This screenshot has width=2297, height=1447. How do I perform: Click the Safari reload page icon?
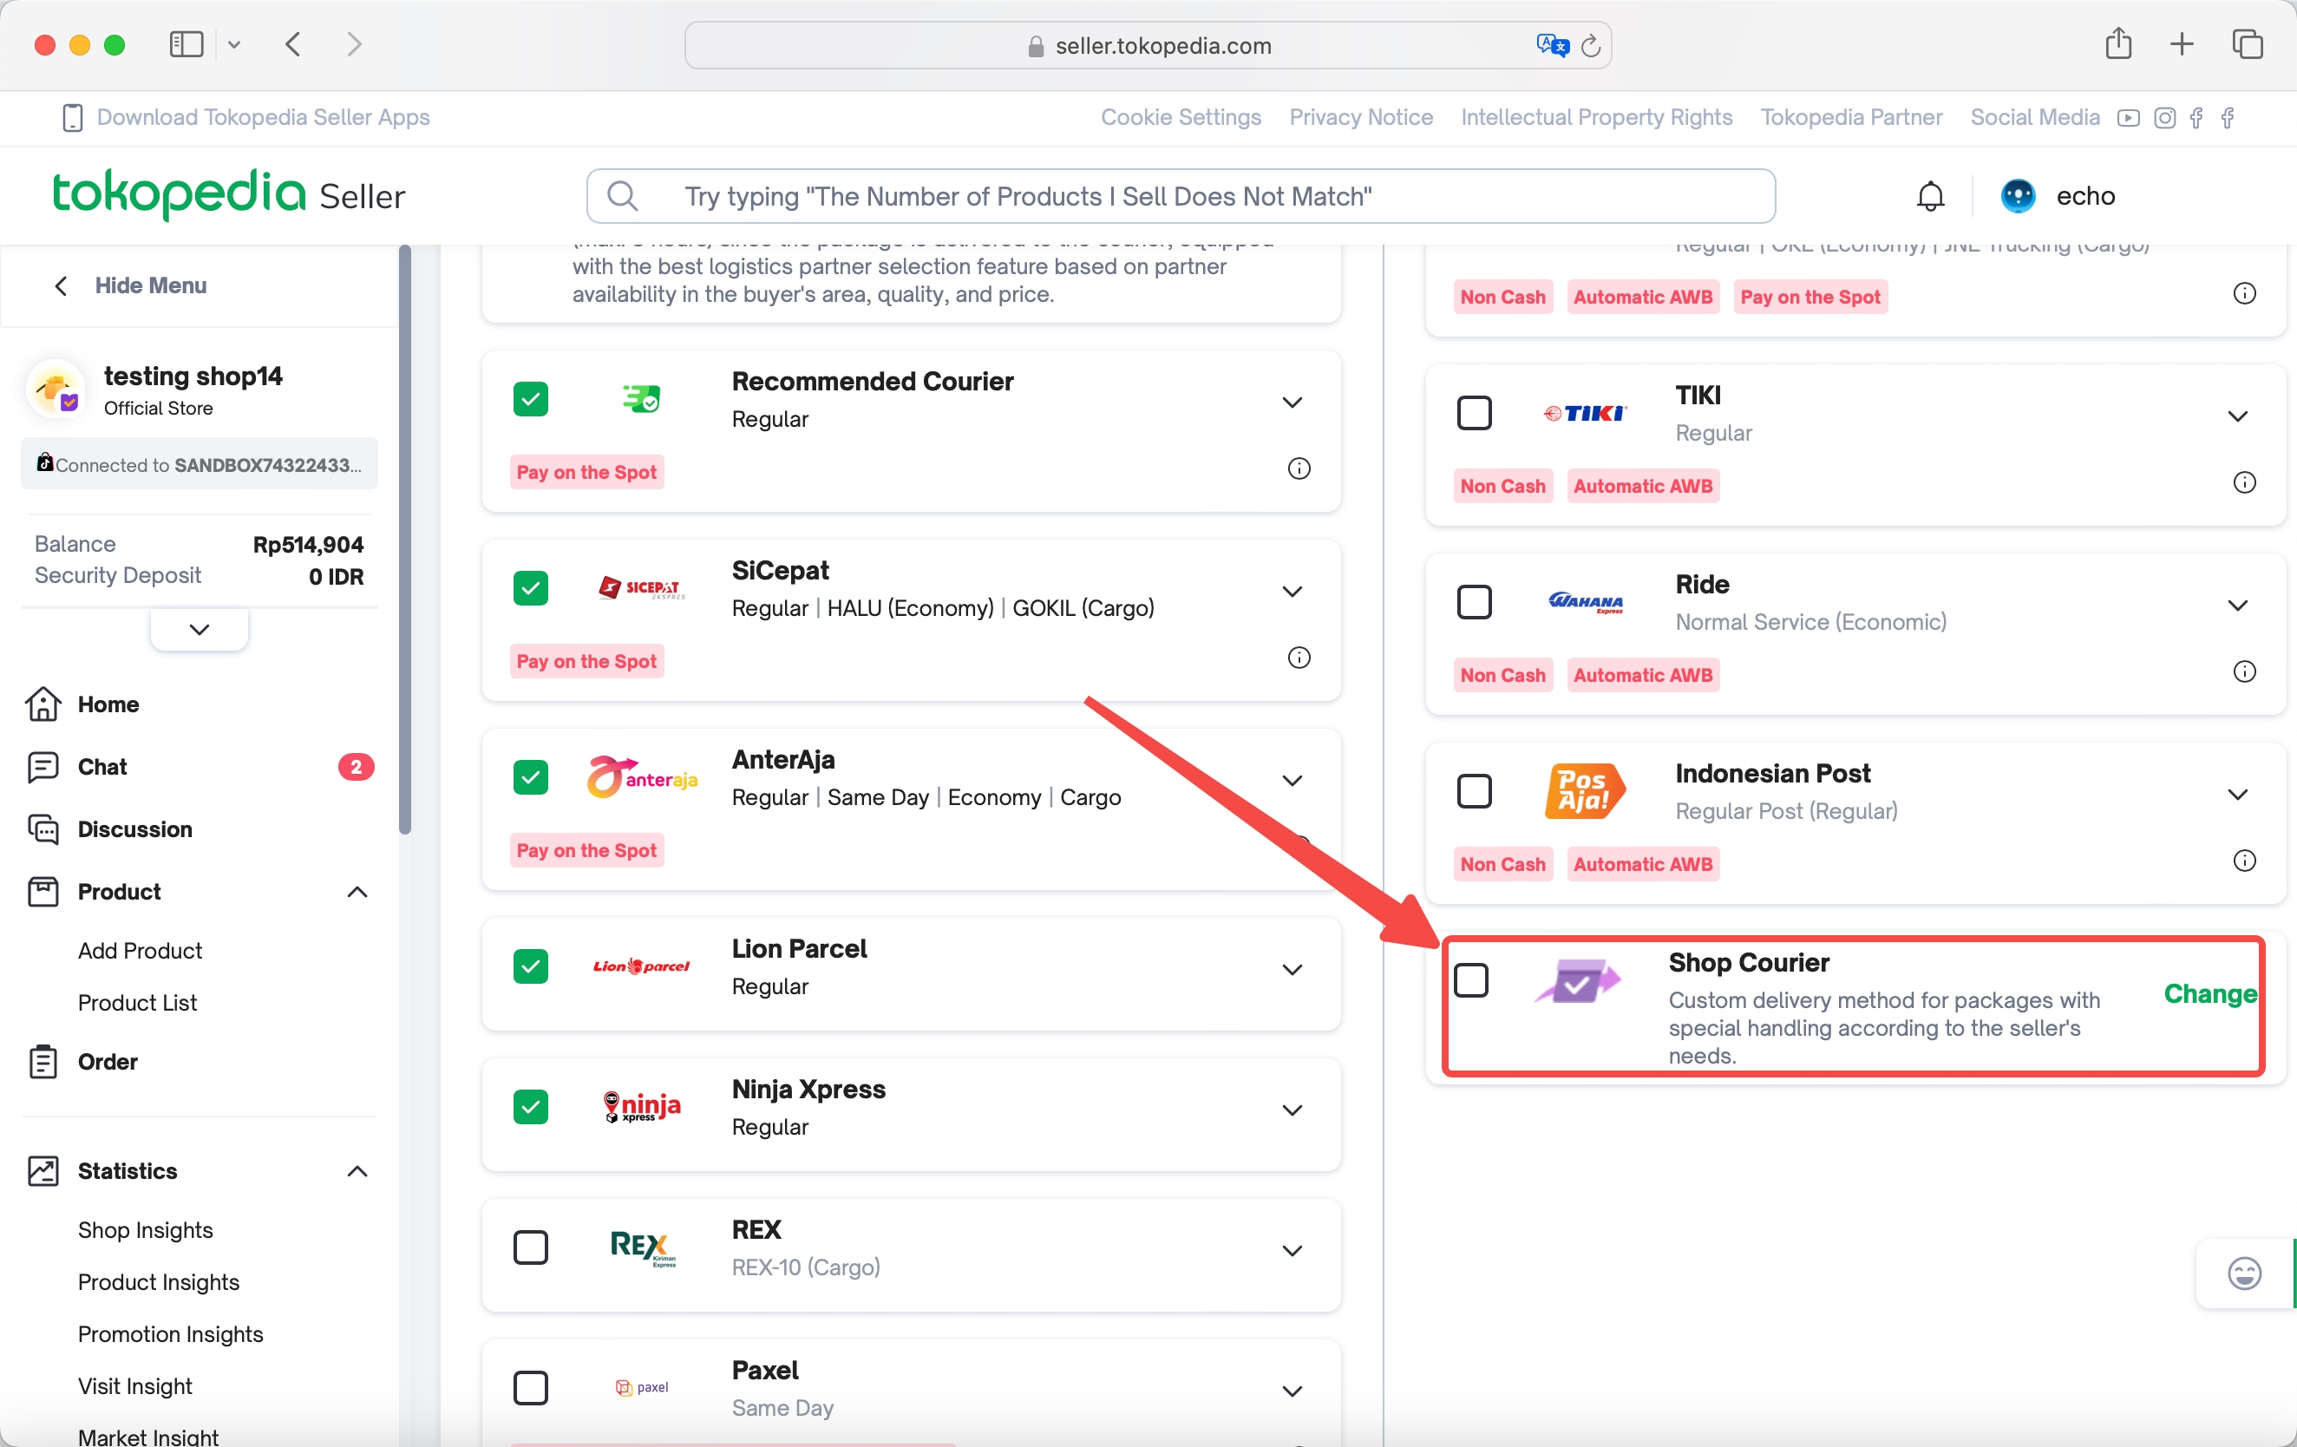point(1590,46)
